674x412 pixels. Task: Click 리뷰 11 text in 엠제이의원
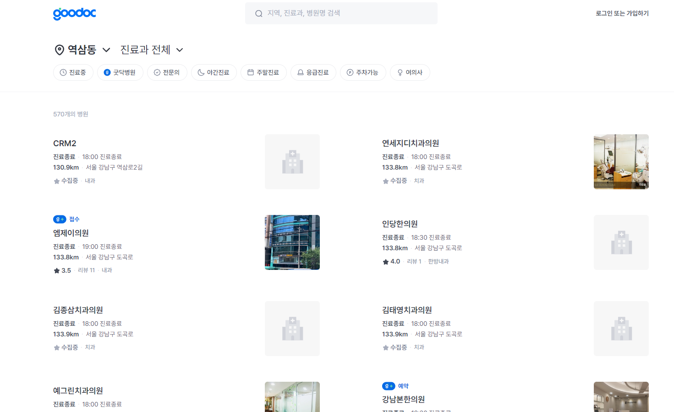click(x=87, y=270)
